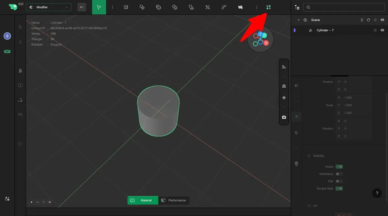Open the Modifier dropdown
Screen dimensions: 388x216
(49, 7)
